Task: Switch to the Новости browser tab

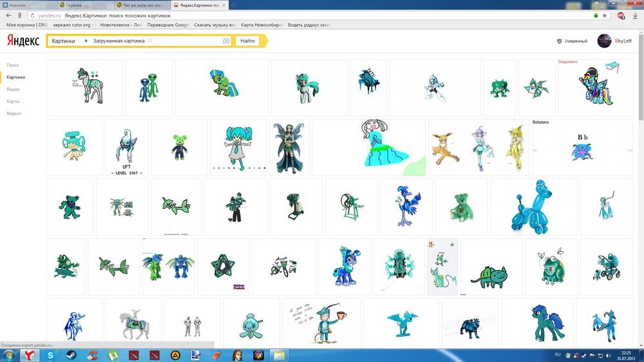Action: [x=28, y=5]
